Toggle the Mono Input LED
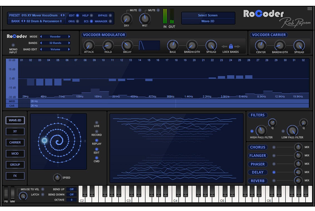The height and width of the screenshot is (211, 315). pos(13,45)
